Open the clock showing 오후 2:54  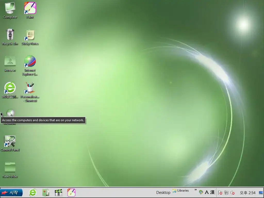click(247, 193)
